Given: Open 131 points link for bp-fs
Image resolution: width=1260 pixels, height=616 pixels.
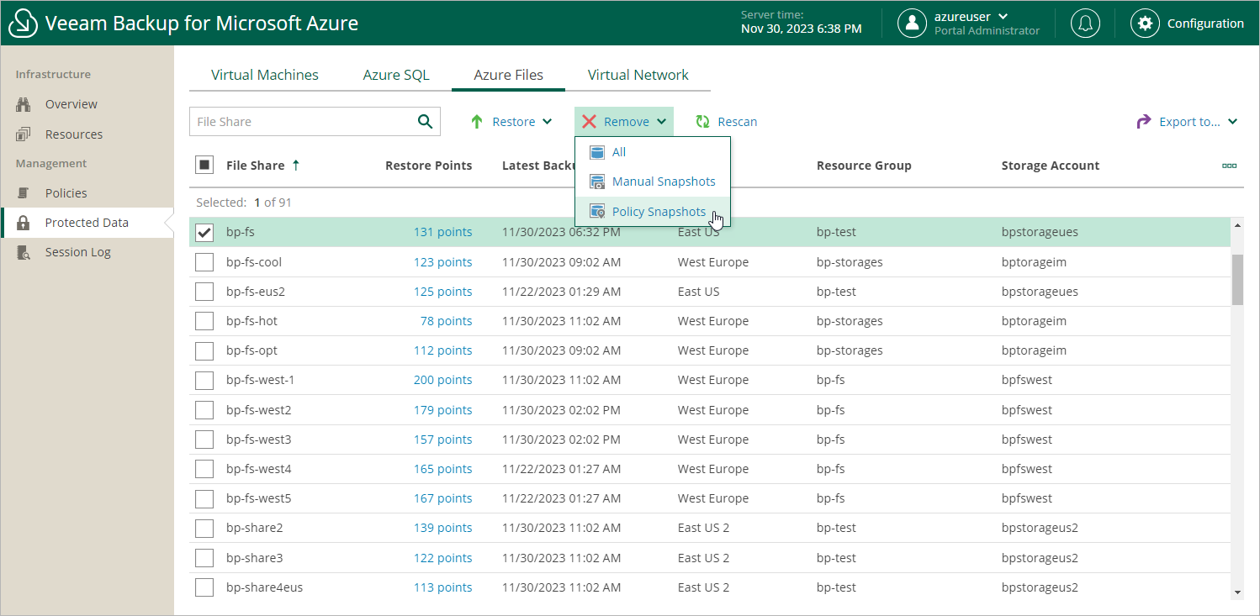Looking at the screenshot, I should [x=442, y=232].
